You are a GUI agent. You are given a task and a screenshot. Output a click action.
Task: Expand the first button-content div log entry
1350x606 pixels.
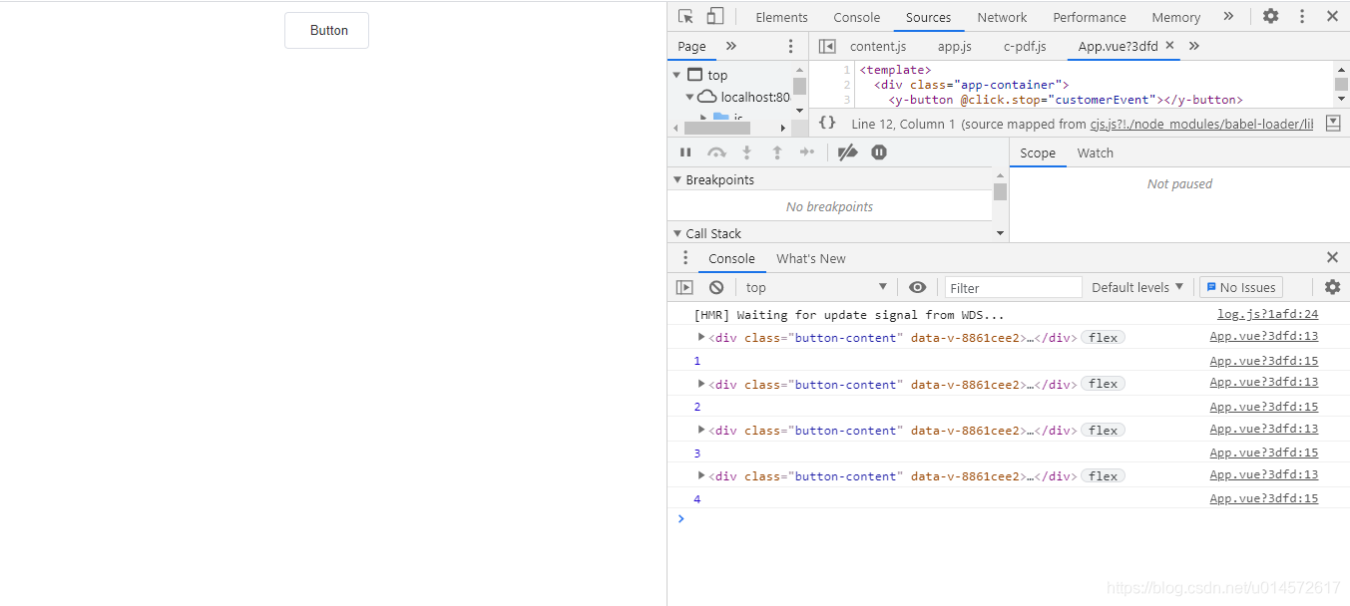[701, 337]
